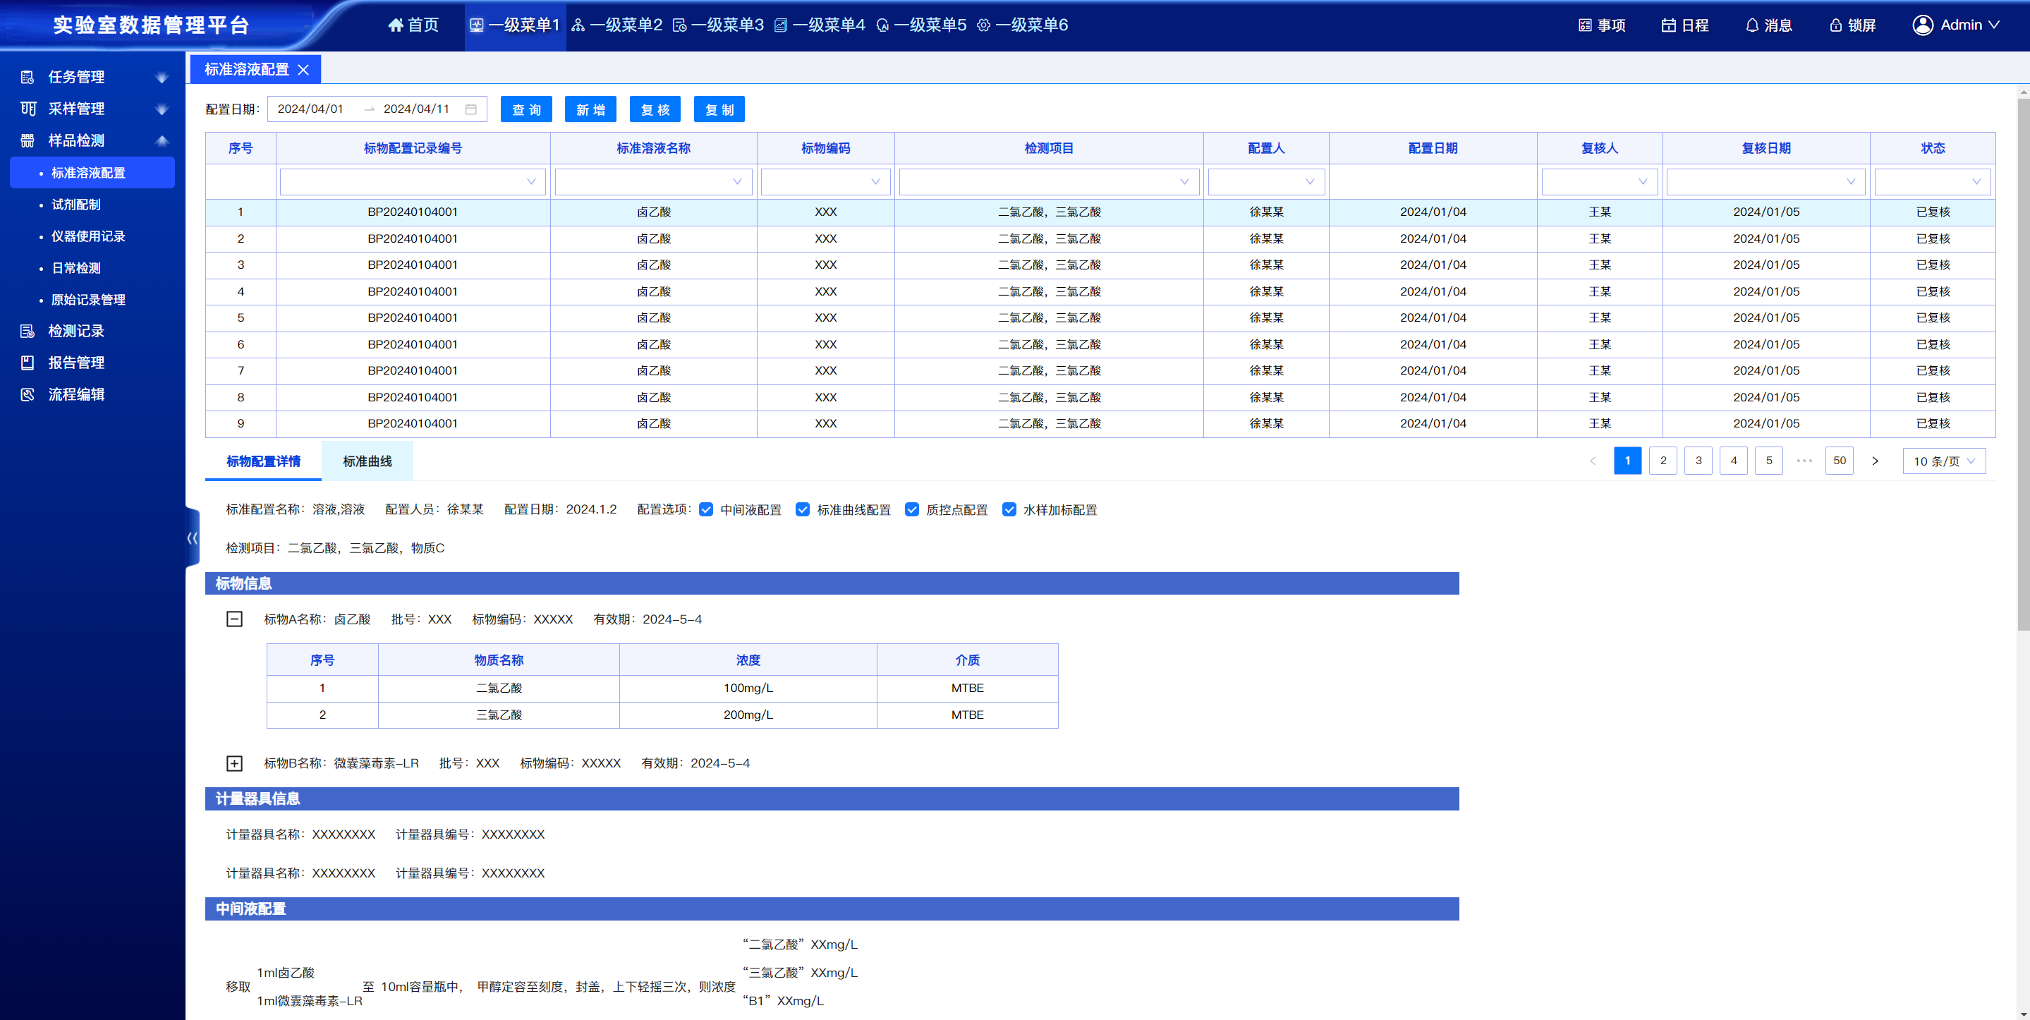Click the 查询 button
The image size is (2030, 1020).
point(526,109)
